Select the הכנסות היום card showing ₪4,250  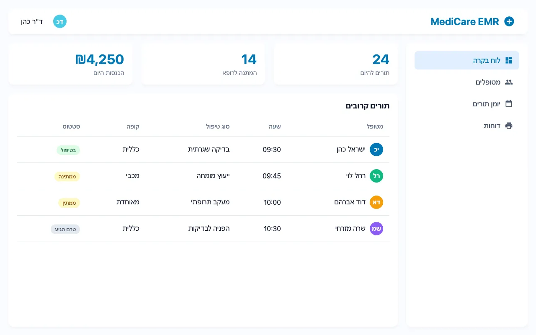70,64
